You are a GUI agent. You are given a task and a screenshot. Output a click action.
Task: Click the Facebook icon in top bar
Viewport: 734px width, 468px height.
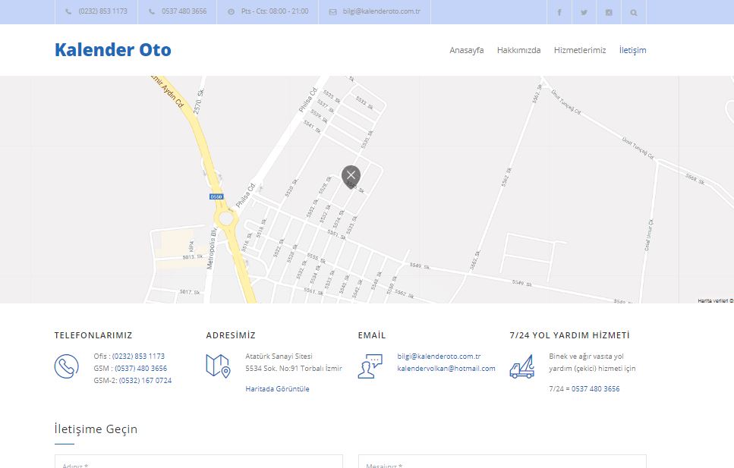[x=559, y=13]
